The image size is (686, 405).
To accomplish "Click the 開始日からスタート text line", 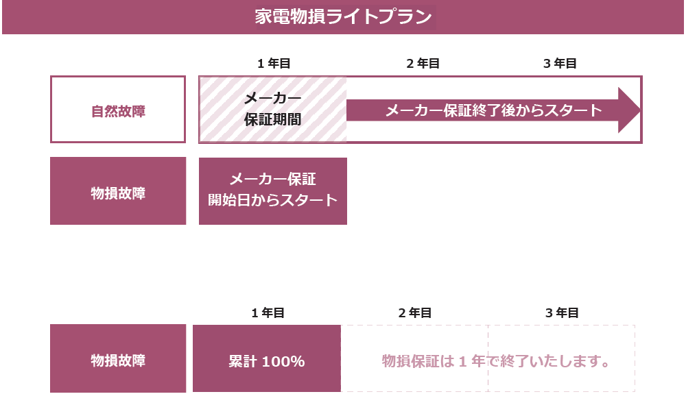I will point(272,200).
